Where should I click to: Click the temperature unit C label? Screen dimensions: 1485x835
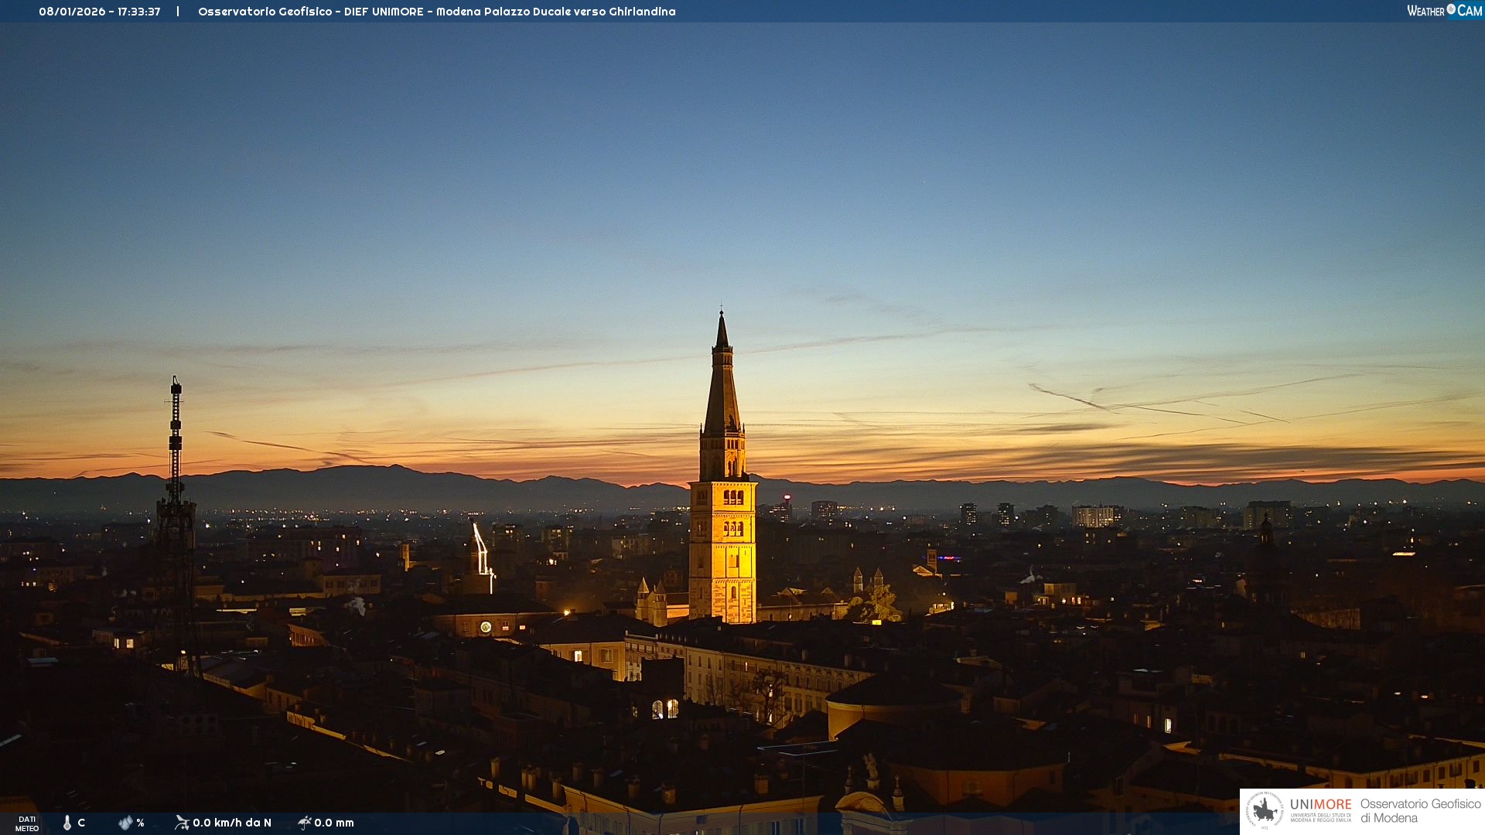click(x=81, y=823)
